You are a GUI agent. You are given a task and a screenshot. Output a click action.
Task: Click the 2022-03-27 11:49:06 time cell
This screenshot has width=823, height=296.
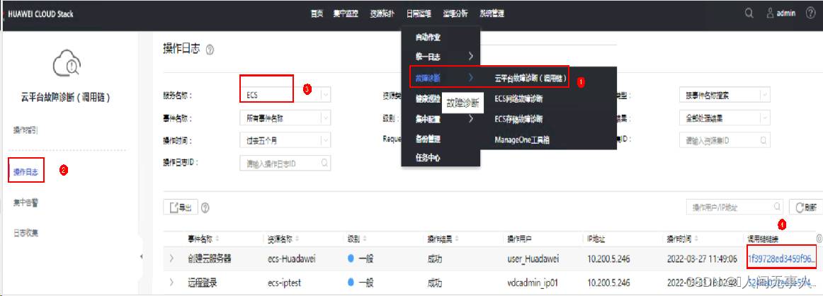click(x=703, y=258)
